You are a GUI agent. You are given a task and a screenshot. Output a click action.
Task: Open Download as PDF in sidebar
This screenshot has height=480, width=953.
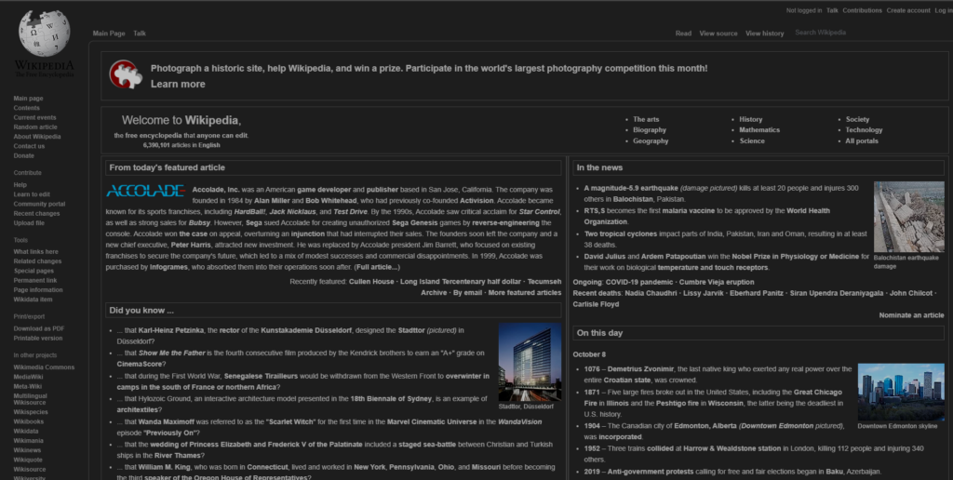click(x=38, y=328)
